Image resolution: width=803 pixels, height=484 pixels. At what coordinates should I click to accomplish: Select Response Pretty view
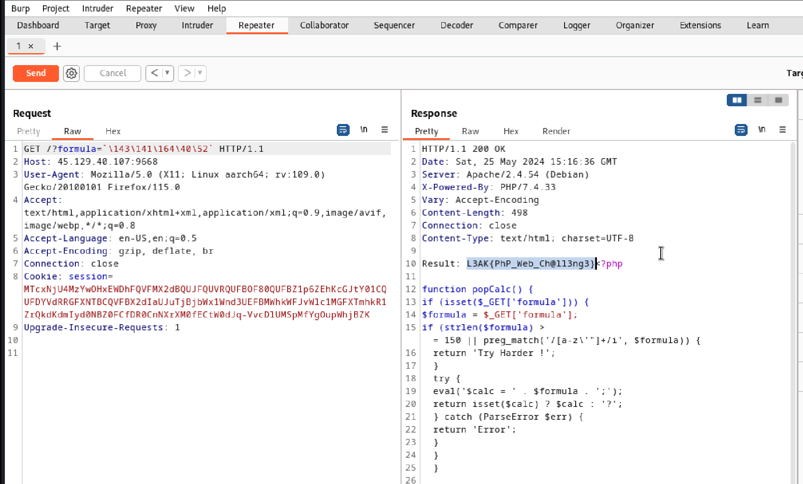426,131
